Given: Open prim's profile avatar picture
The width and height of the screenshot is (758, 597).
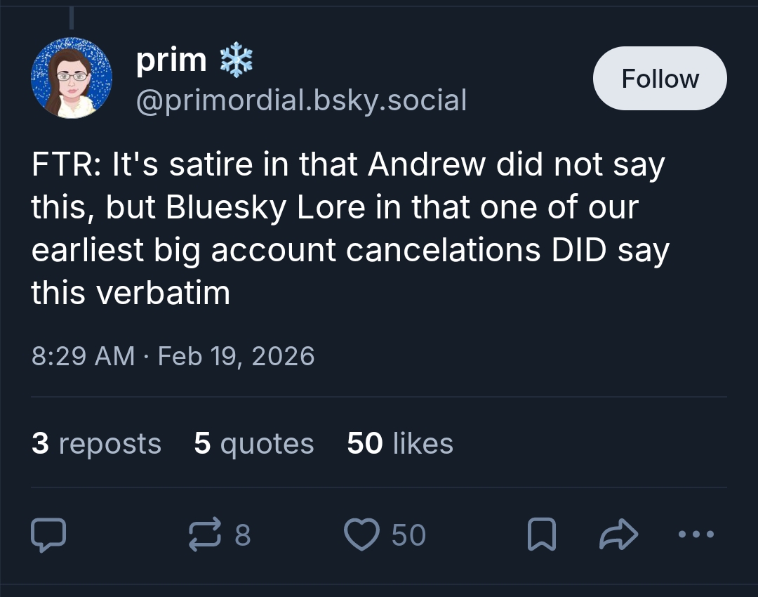Looking at the screenshot, I should point(72,78).
